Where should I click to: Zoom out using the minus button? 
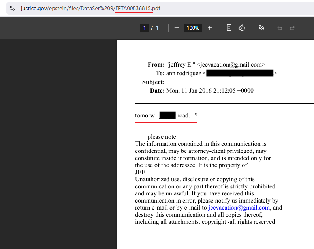(x=177, y=28)
